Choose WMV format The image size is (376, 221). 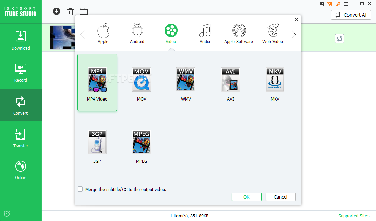(x=186, y=84)
